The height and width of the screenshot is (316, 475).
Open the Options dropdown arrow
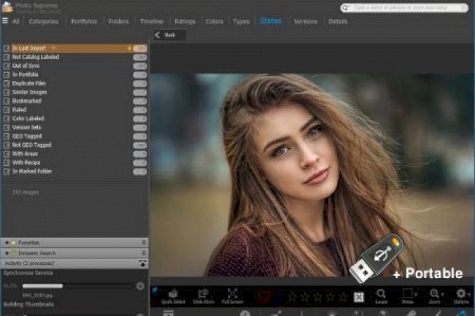pos(469,294)
